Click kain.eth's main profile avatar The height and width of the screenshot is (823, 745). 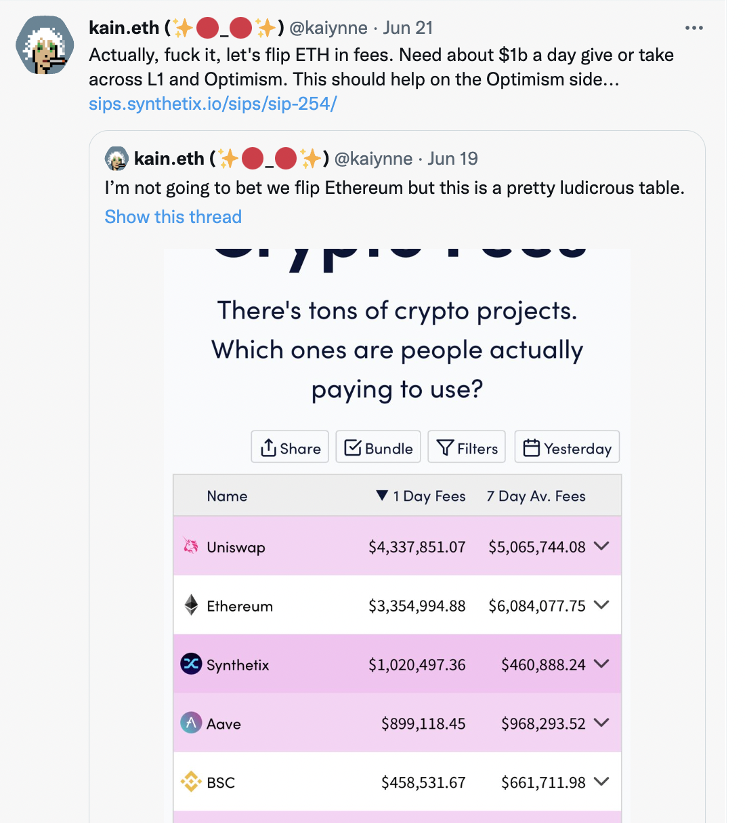44,45
